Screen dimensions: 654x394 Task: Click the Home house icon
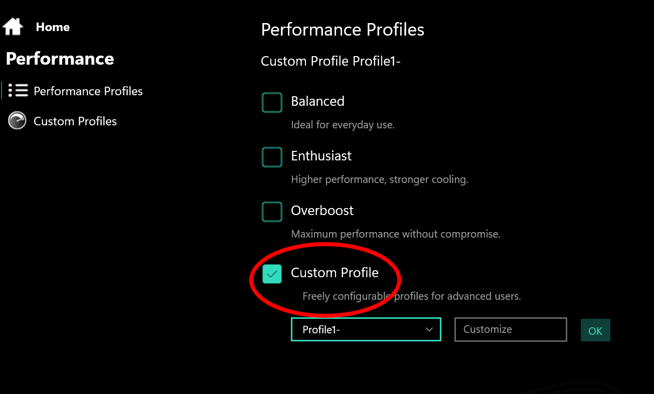coord(13,27)
